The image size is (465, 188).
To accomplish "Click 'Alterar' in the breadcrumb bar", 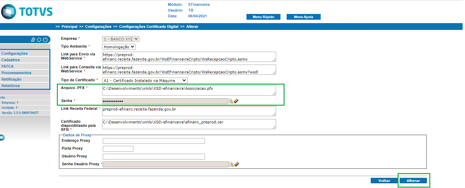I will click(192, 27).
